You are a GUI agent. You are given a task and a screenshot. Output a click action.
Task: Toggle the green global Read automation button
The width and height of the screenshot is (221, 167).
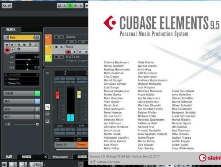coord(70,6)
